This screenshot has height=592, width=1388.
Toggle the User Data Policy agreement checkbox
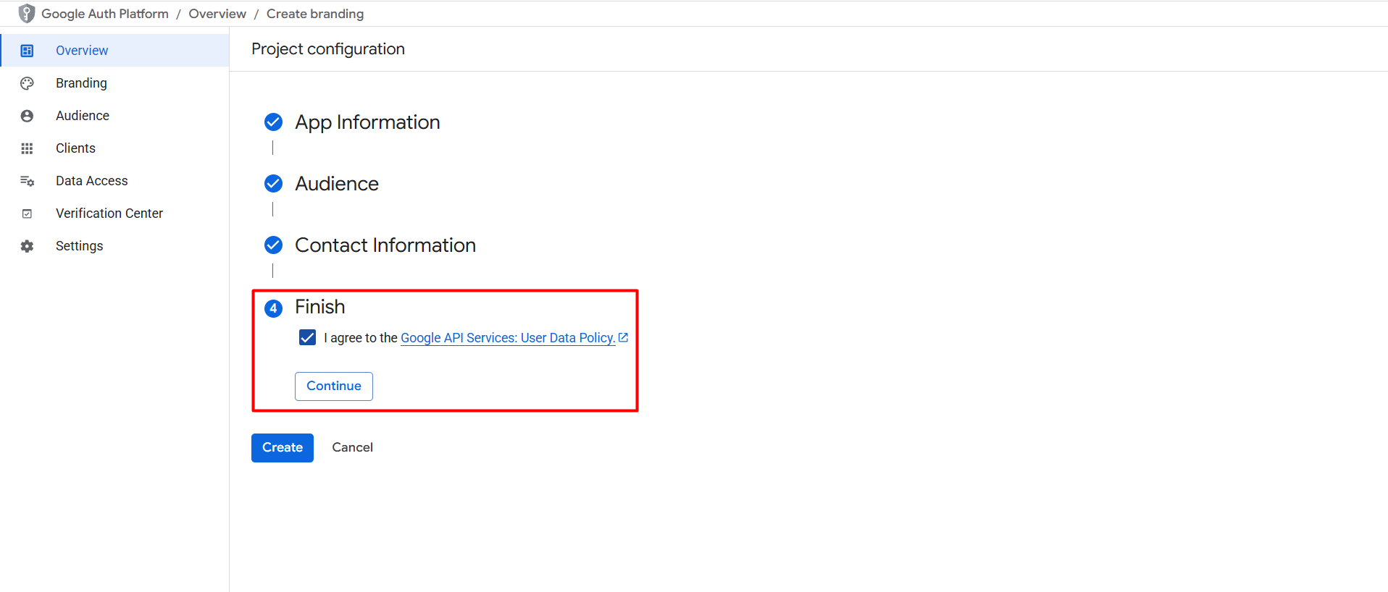(x=307, y=337)
